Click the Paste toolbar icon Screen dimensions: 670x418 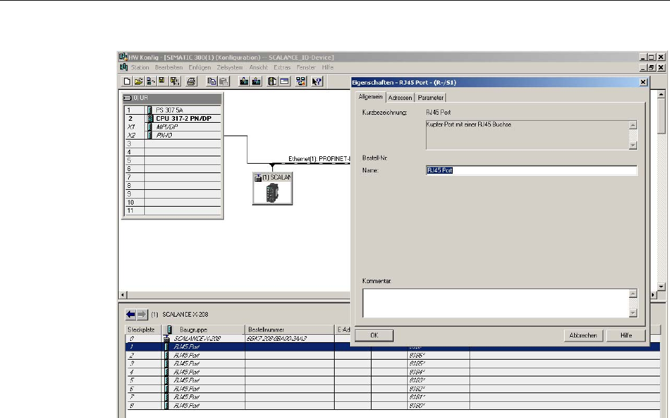click(223, 81)
